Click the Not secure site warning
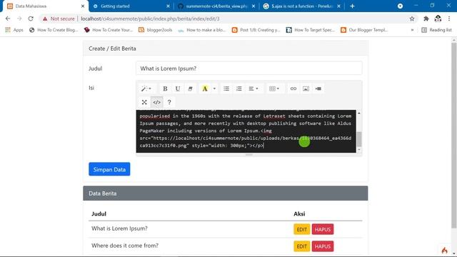 point(59,19)
